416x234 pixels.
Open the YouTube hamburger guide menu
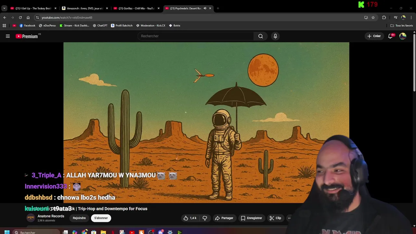click(8, 36)
